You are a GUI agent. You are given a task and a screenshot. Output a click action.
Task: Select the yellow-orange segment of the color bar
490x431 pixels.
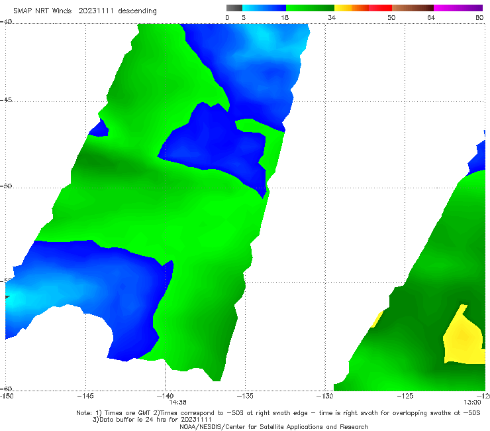coord(351,8)
